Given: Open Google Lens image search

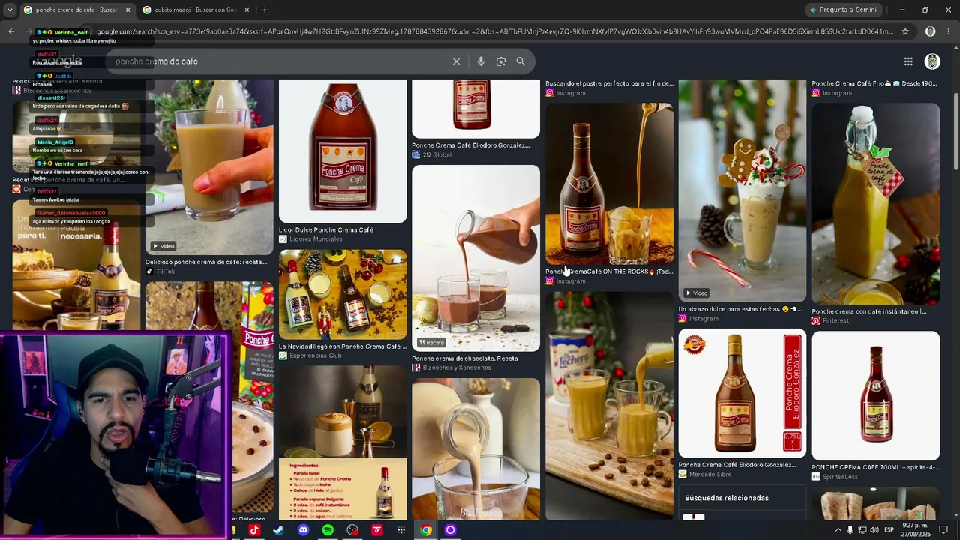Looking at the screenshot, I should pyautogui.click(x=501, y=61).
